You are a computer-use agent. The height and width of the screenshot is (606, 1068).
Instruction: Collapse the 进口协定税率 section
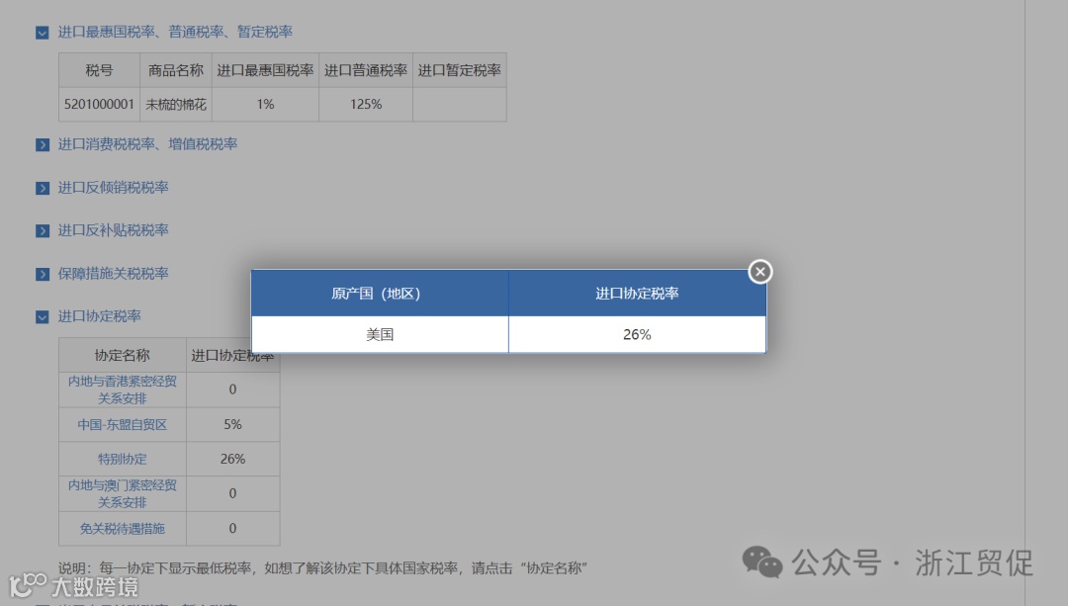[43, 316]
